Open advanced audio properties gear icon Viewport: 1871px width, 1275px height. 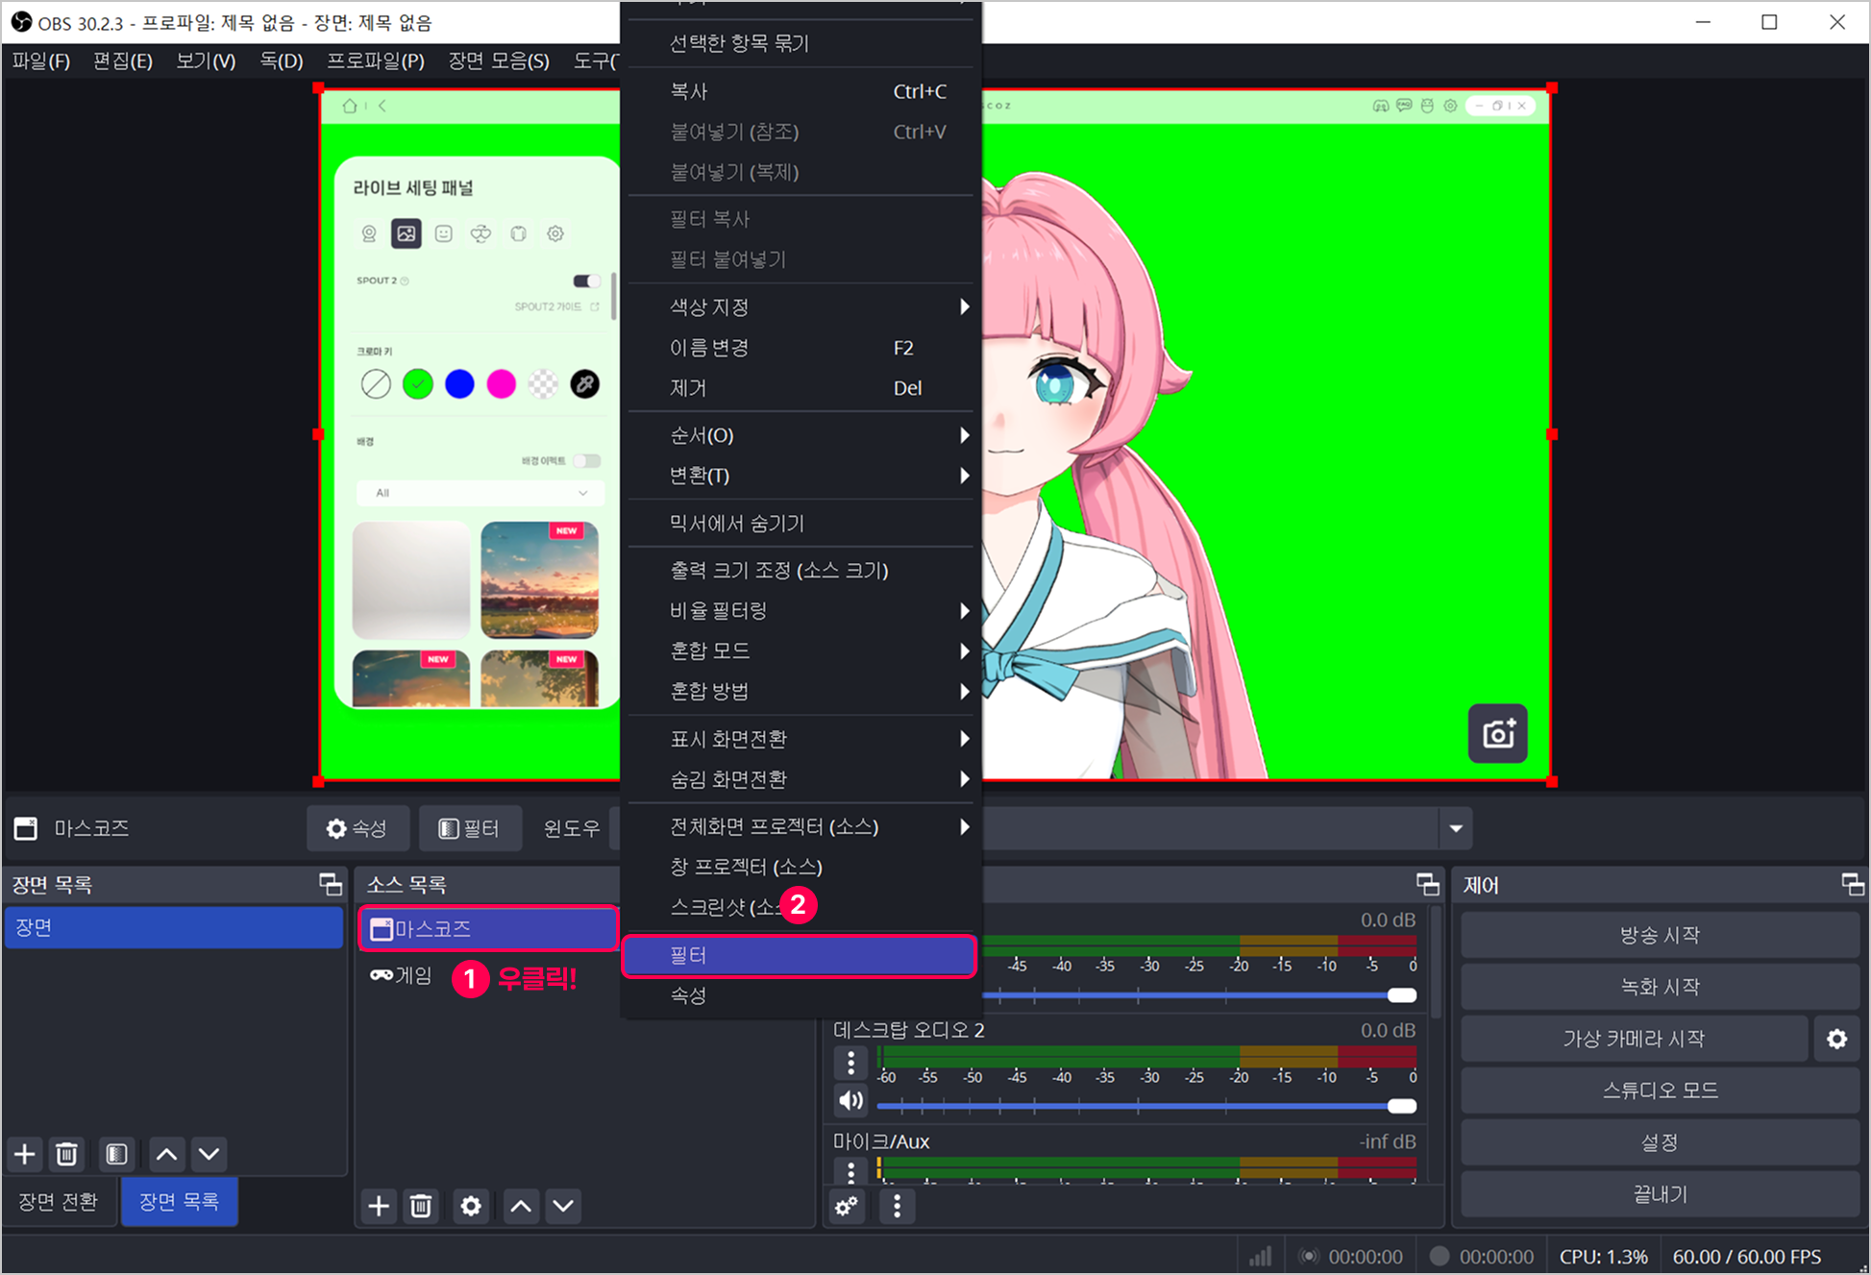(x=847, y=1205)
